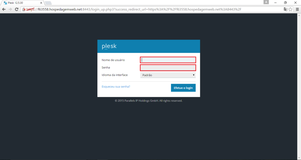Open the Esqueceu sua senha? link
Image resolution: width=301 pixels, height=160 pixels.
coord(116,87)
